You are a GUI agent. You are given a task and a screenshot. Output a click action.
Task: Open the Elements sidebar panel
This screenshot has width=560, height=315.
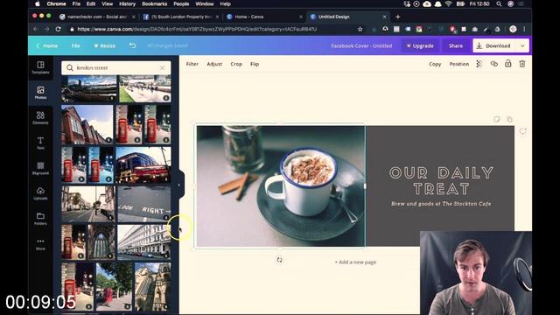click(x=40, y=117)
